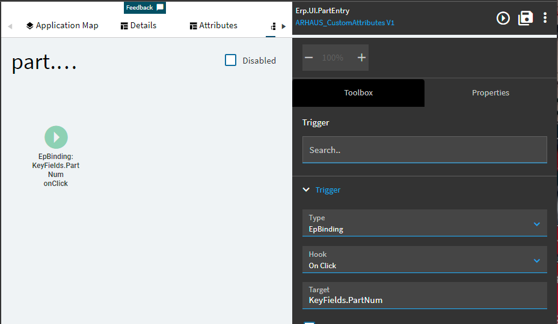Select the 100% zoom level text
This screenshot has height=324, width=558.
pyautogui.click(x=333, y=58)
